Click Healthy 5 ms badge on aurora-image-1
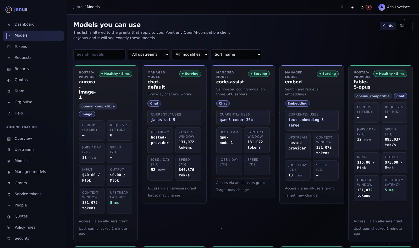Screen dimensions: 419x248 115,74
